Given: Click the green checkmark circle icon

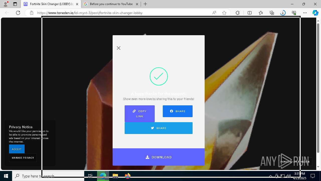Looking at the screenshot, I should pos(158,76).
